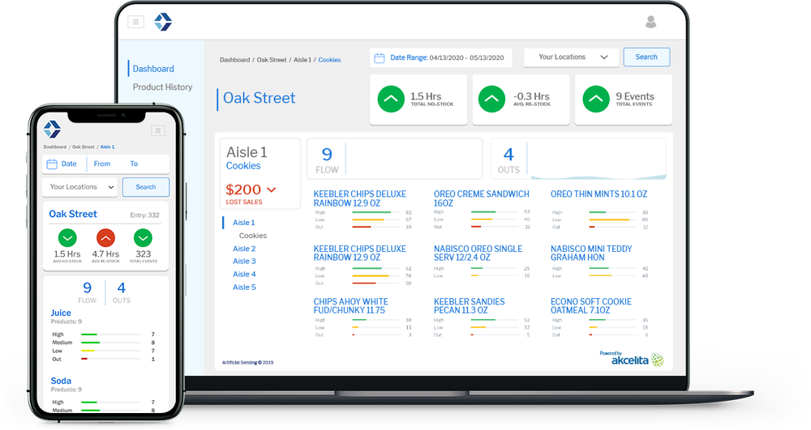Click the Oak Street heading on phone

[x=73, y=215]
